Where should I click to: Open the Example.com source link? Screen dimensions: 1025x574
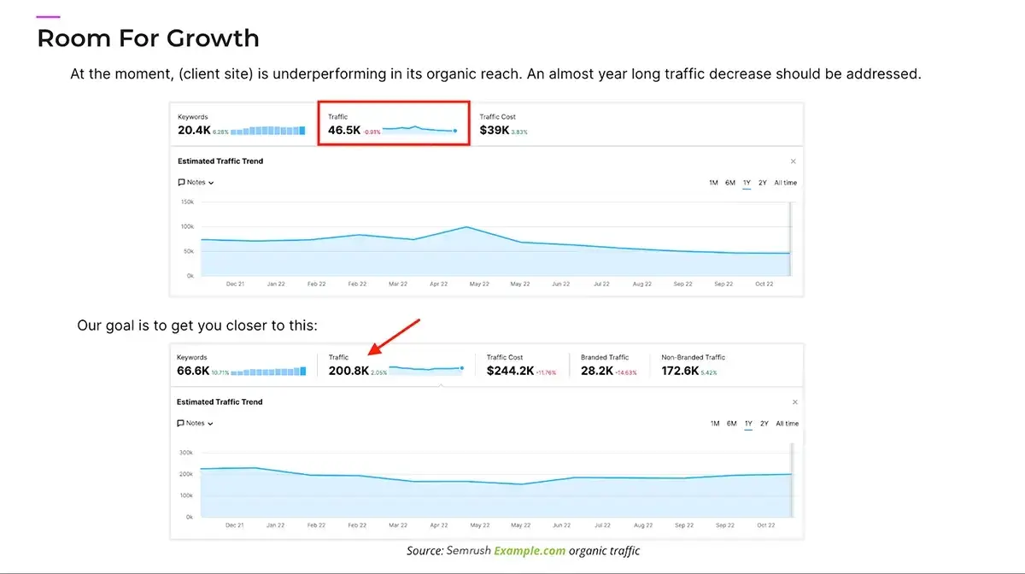point(529,551)
